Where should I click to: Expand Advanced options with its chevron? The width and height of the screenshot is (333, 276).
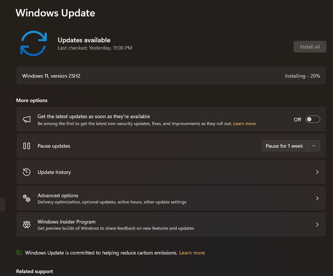317,198
